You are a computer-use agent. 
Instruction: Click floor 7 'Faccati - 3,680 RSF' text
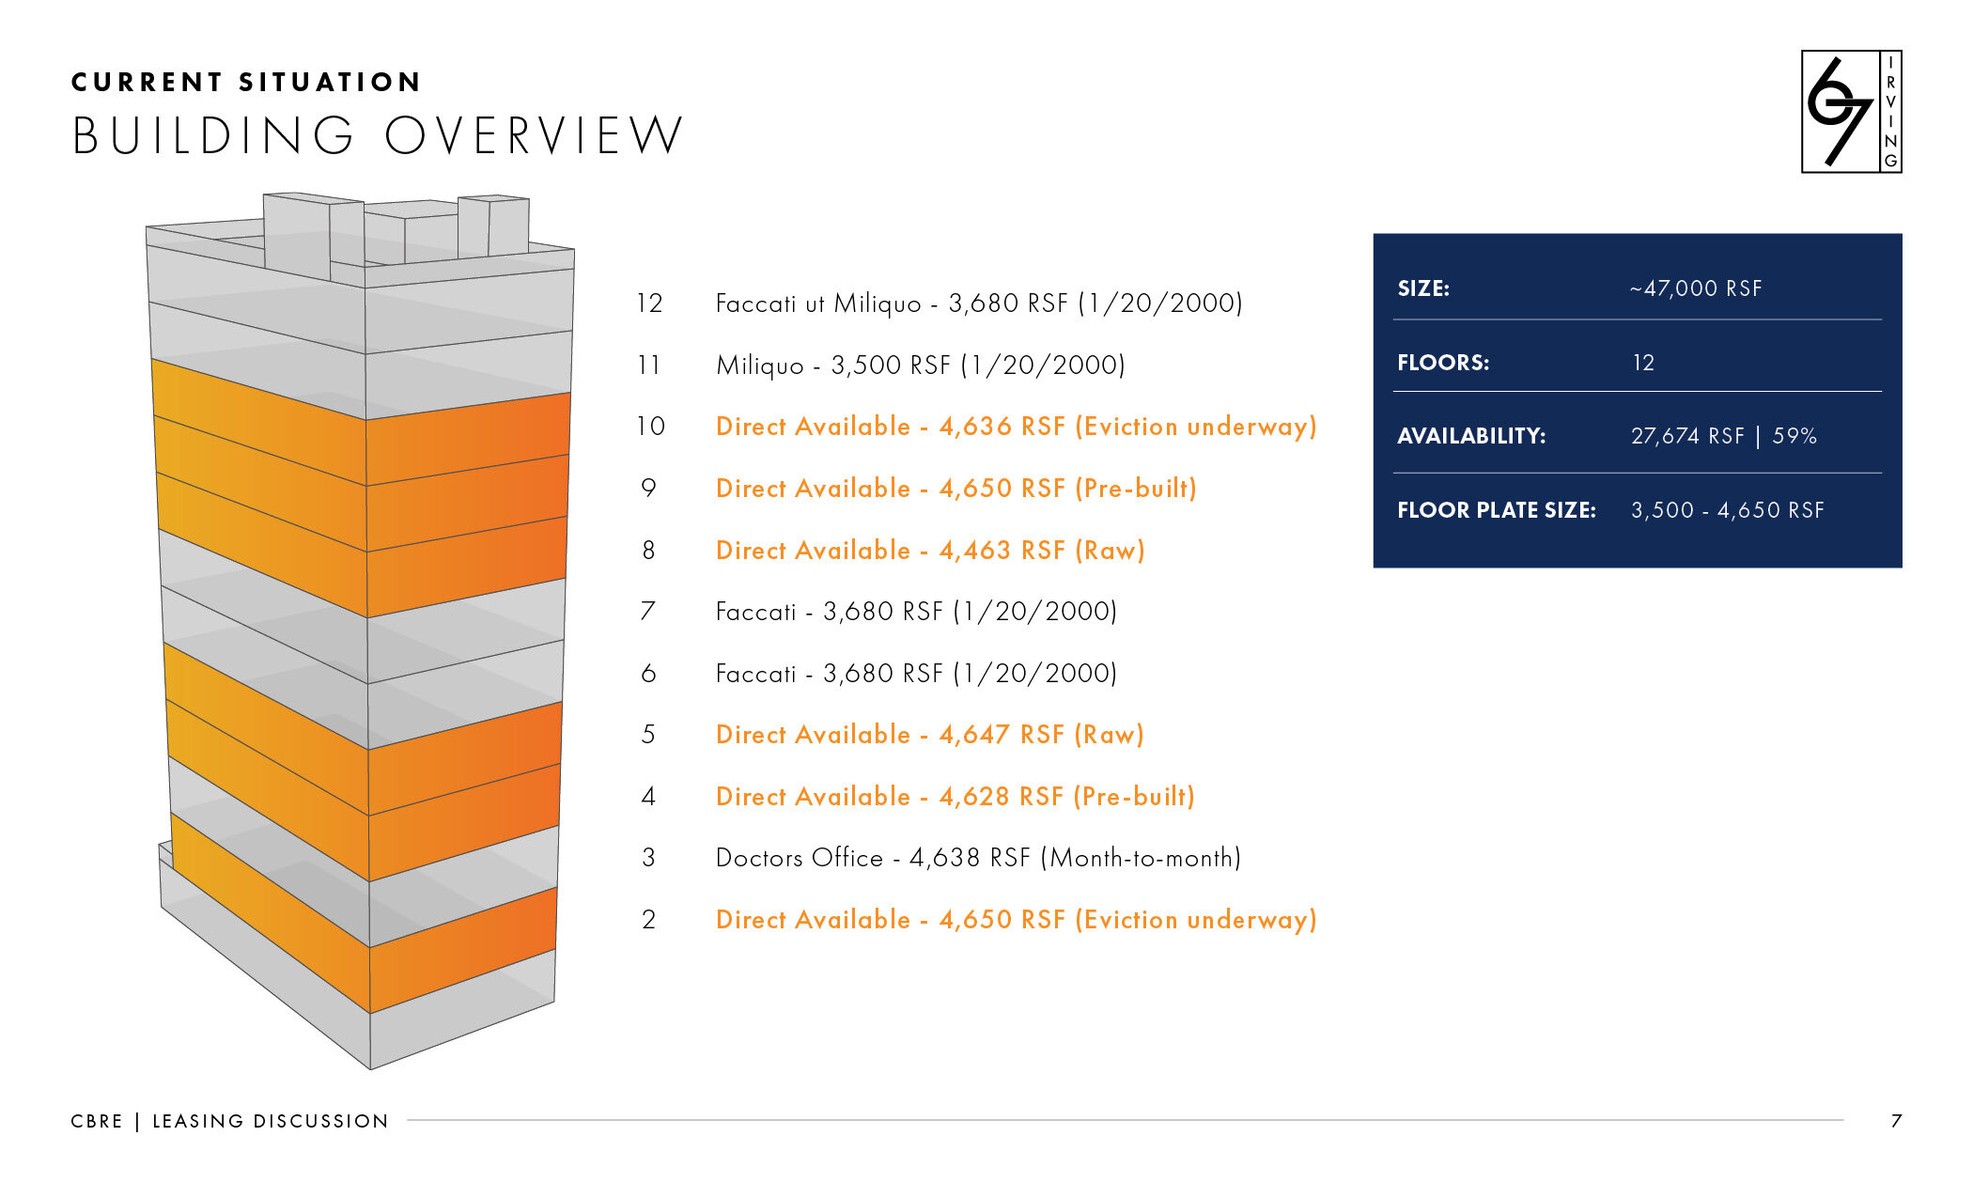point(916,612)
